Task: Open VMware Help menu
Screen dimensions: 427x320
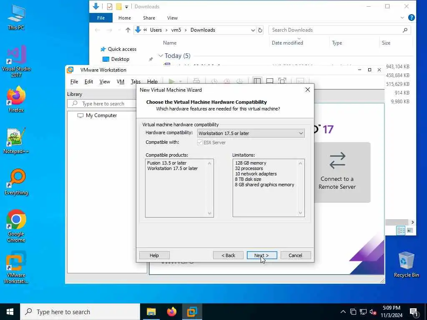Action: (x=152, y=82)
